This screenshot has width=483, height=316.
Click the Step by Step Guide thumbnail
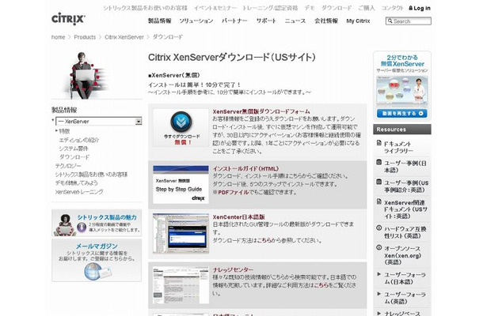pyautogui.click(x=181, y=184)
